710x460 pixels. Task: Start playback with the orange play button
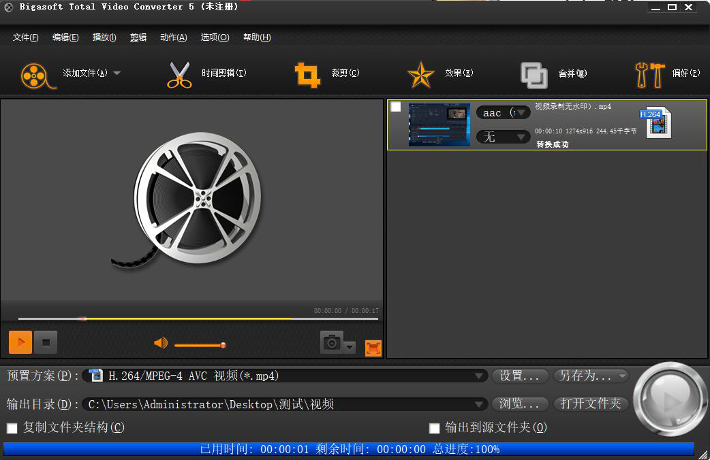point(20,342)
